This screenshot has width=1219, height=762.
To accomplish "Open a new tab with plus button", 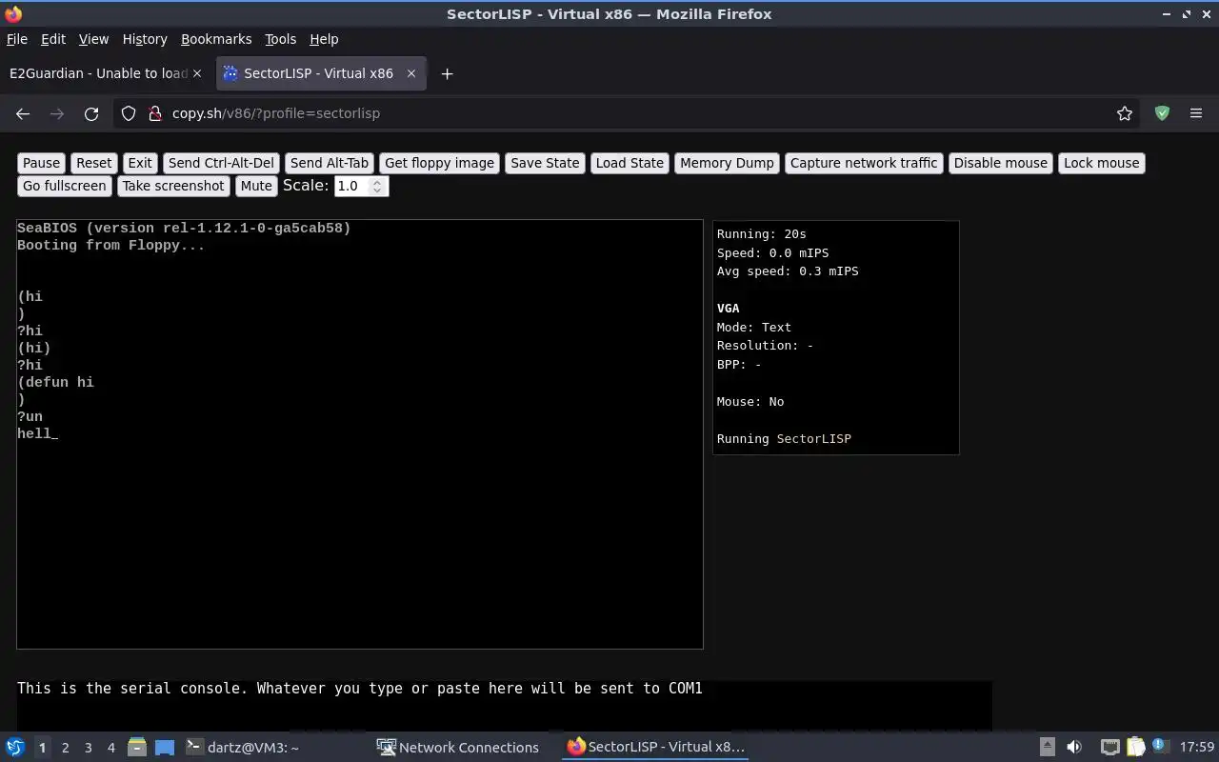I will point(447,73).
